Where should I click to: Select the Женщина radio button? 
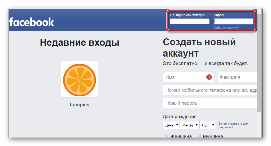point(167,135)
